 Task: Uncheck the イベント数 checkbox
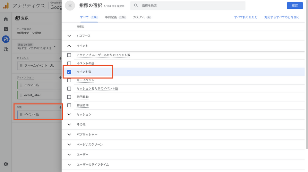(x=69, y=72)
